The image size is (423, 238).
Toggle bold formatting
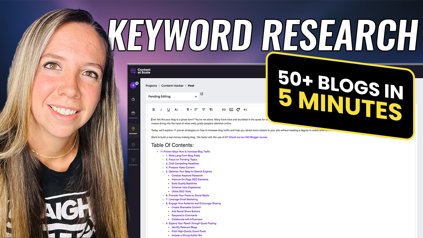coord(154,109)
